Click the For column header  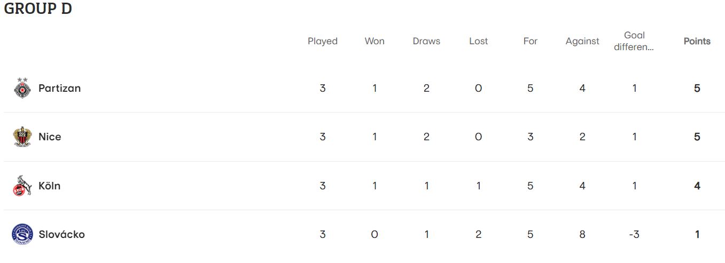pyautogui.click(x=530, y=41)
